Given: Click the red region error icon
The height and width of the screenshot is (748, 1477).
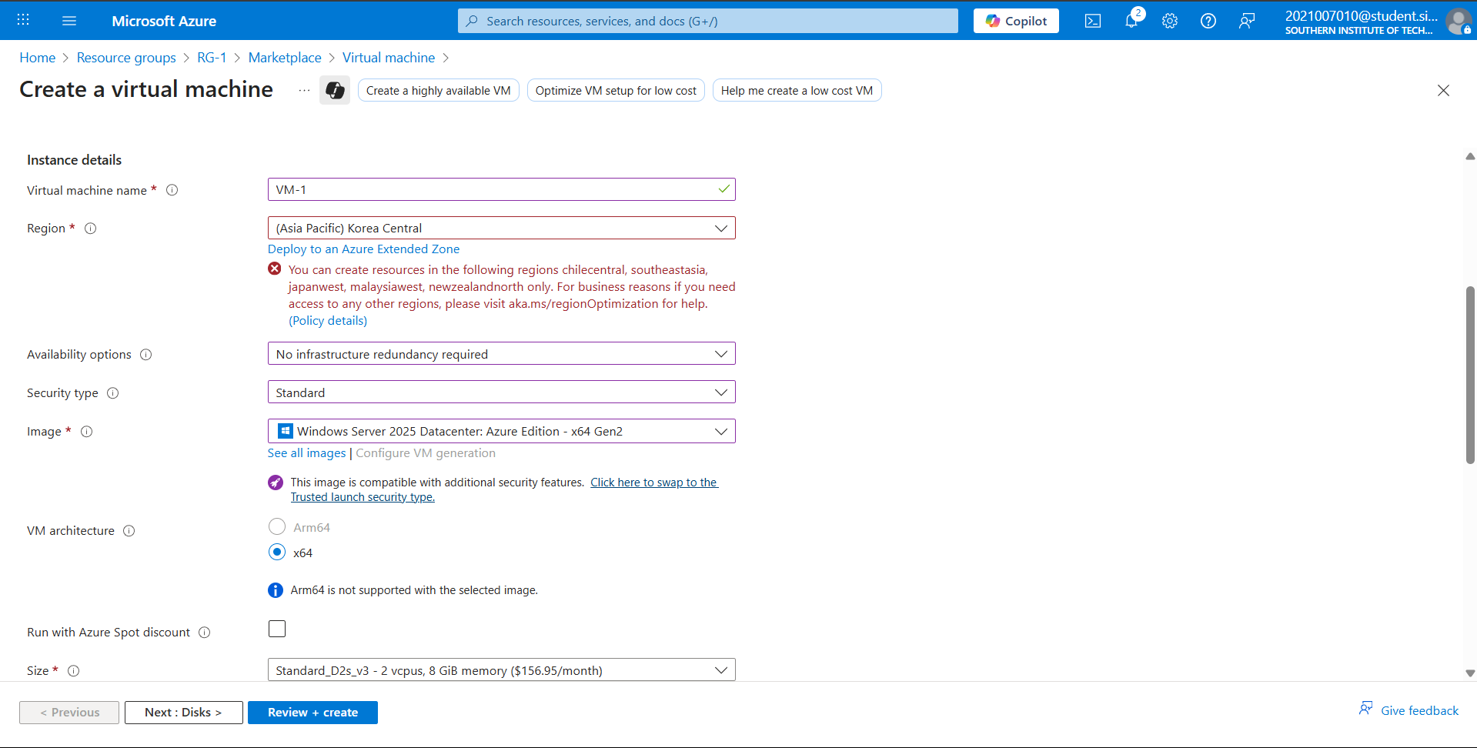Looking at the screenshot, I should click(275, 269).
